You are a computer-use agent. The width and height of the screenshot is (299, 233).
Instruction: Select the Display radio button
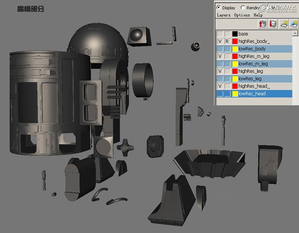218,7
